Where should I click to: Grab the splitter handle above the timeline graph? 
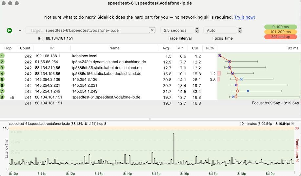pos(150,119)
